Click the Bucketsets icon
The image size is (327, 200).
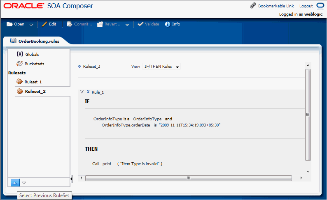[20, 63]
